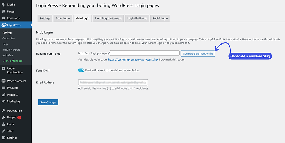Toggle the Send Email switch off
The width and height of the screenshot is (285, 143).
pyautogui.click(x=81, y=70)
